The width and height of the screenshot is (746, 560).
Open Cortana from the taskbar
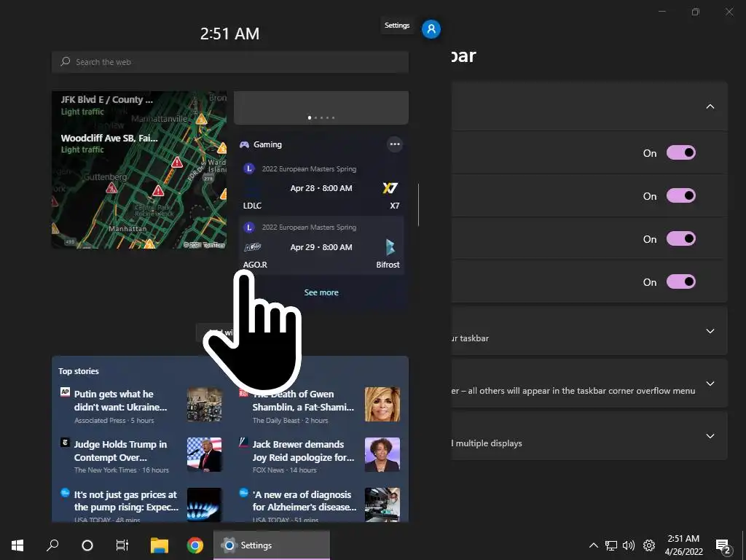(x=87, y=545)
